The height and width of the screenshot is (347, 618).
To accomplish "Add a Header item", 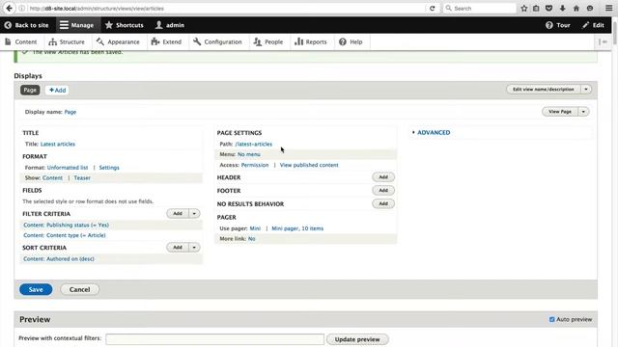I will [x=383, y=177].
